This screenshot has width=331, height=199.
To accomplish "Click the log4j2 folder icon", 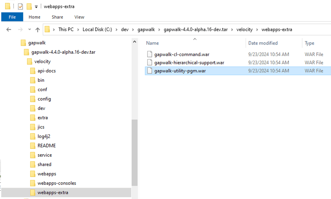I will pos(33,136).
